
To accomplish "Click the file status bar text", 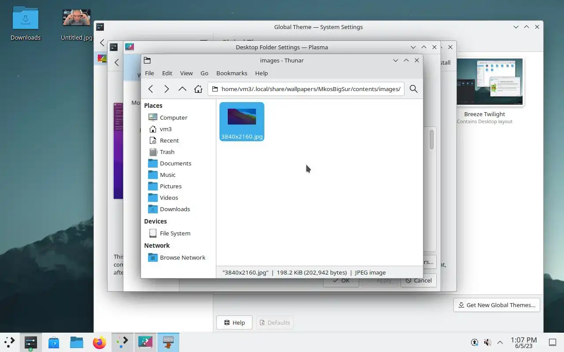I will pos(304,272).
